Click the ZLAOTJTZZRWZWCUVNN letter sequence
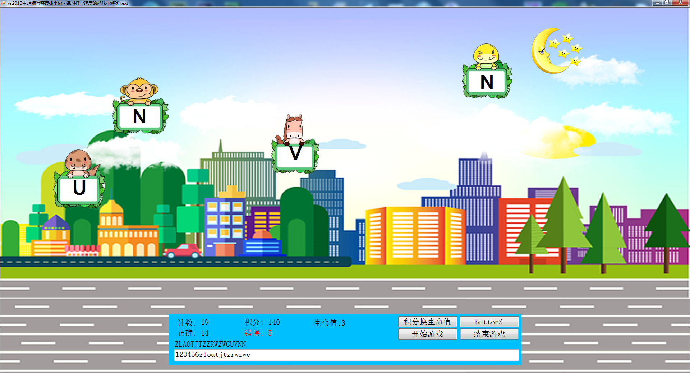The image size is (690, 373). pyautogui.click(x=210, y=344)
